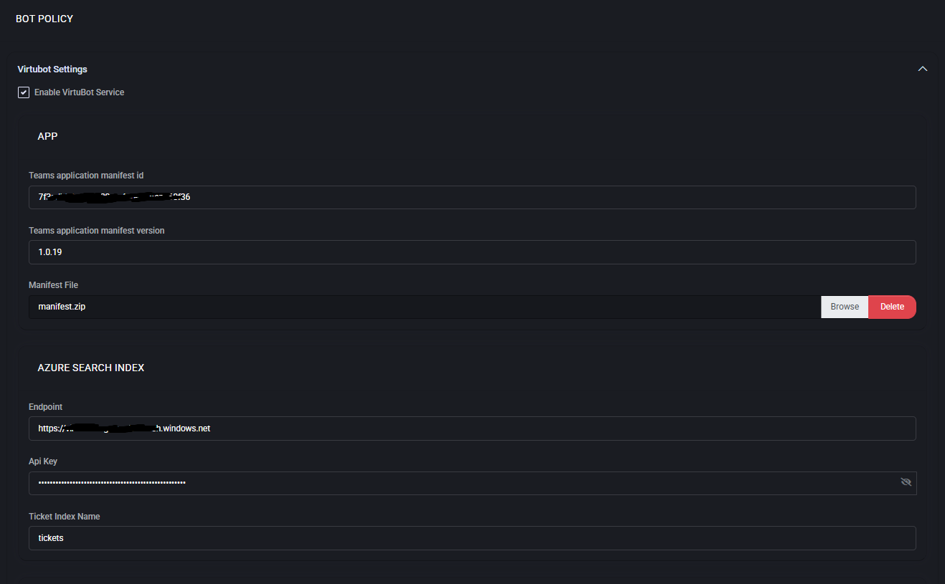The image size is (945, 584).
Task: Focus the Teams application manifest id field
Action: point(472,197)
